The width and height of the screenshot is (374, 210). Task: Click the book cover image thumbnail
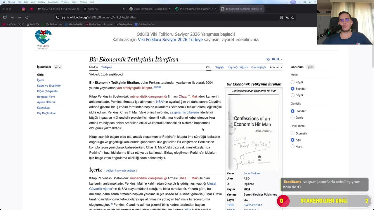coord(254,132)
